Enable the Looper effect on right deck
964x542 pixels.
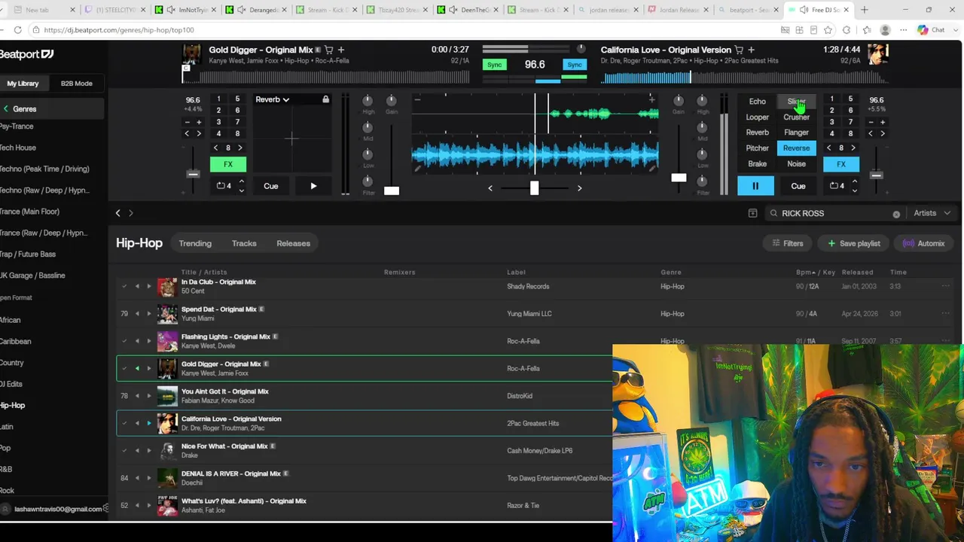pos(758,117)
